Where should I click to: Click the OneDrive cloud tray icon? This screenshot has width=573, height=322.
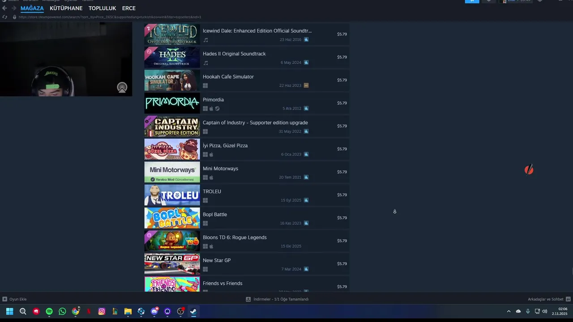pyautogui.click(x=518, y=311)
